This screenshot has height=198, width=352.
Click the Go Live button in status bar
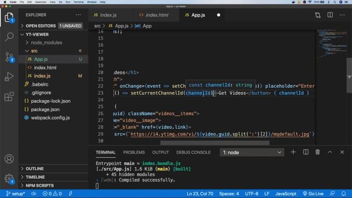pyautogui.click(x=313, y=194)
